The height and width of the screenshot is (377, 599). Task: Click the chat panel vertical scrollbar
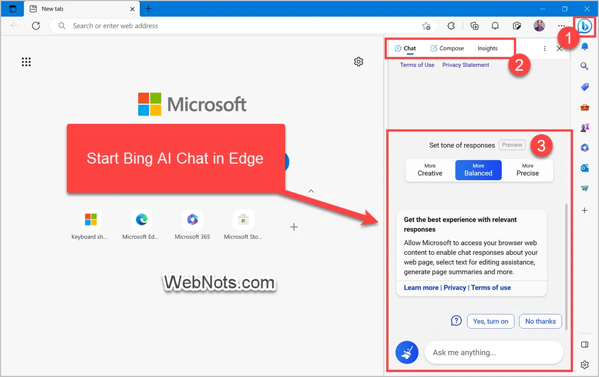pyautogui.click(x=566, y=266)
